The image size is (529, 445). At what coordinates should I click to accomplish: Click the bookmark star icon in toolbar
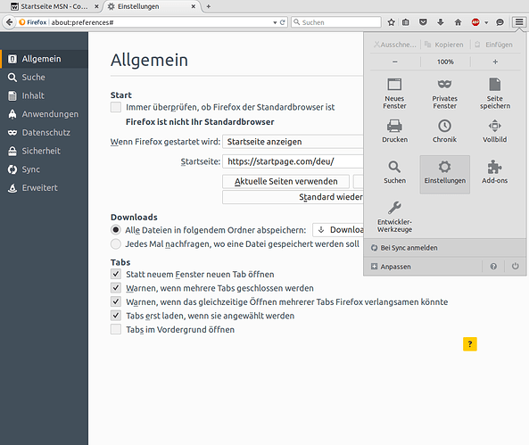(391, 22)
